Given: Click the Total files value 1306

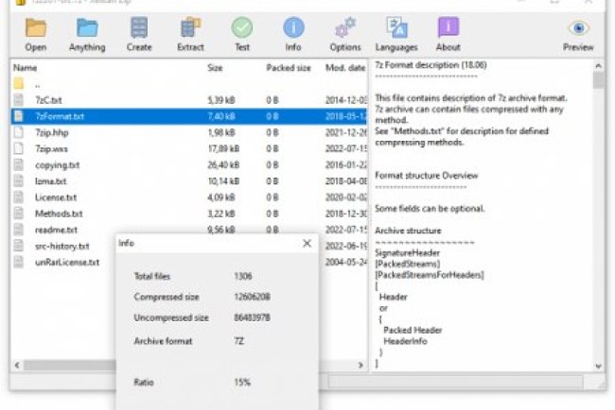Looking at the screenshot, I should coord(243,277).
